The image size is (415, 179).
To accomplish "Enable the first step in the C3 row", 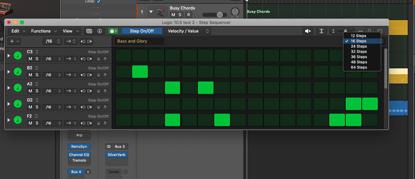I will point(123,56).
